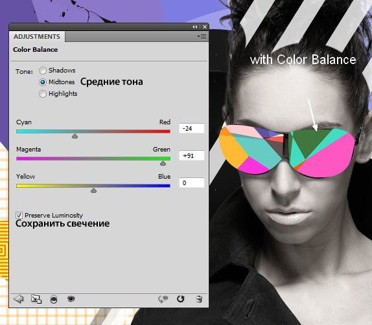The width and height of the screenshot is (372, 325).
Task: Click the Magenta-Green slider handle
Action: pyautogui.click(x=163, y=163)
